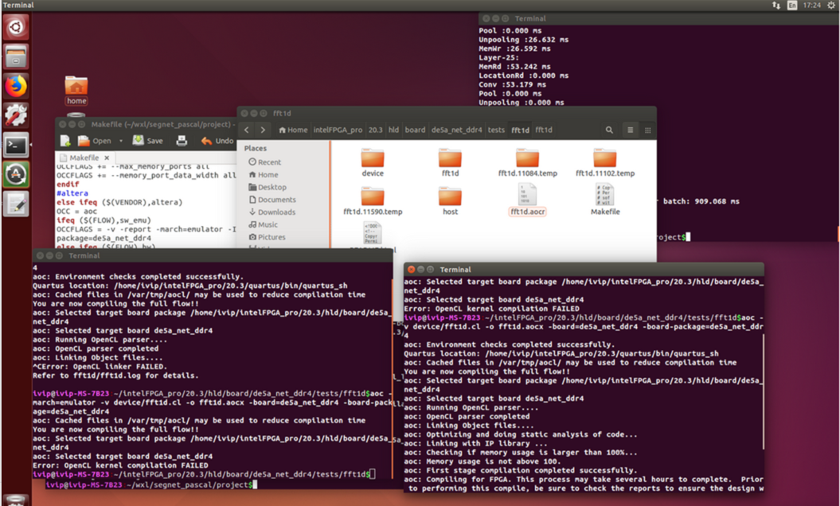This screenshot has height=506, width=840.
Task: Click the scrollbar in the right terminal
Action: coord(764,394)
